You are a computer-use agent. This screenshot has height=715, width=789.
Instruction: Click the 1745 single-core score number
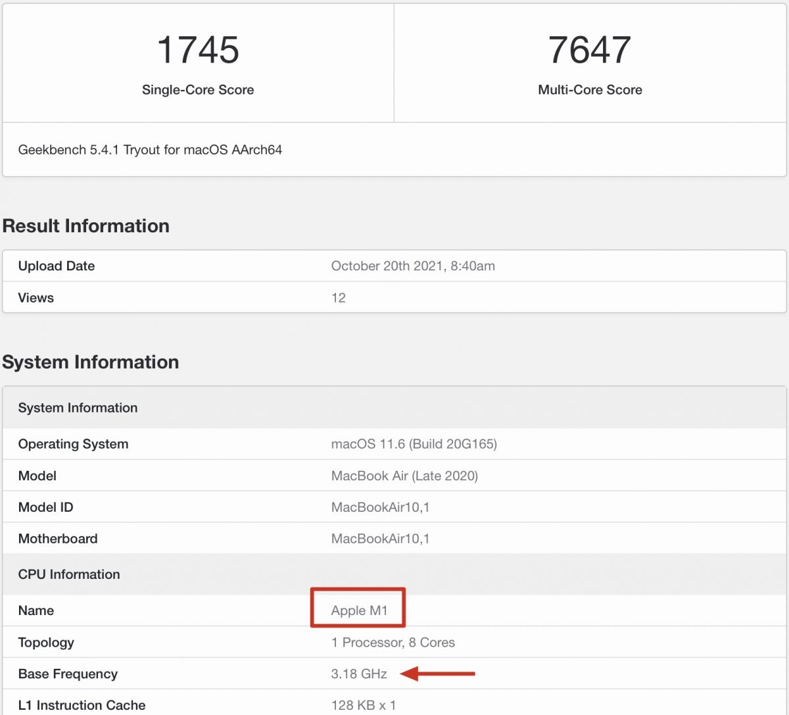click(198, 50)
